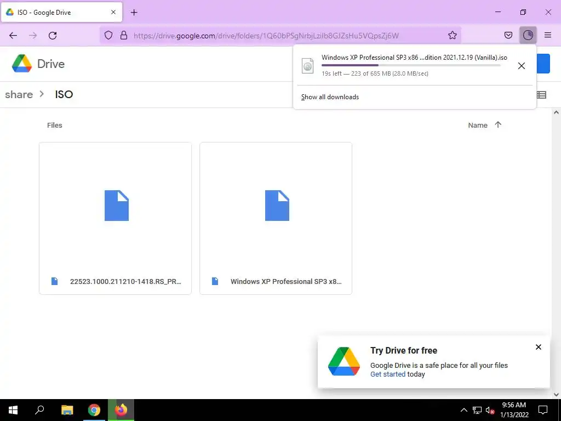Click the 22523.1000.211210-1418.RS_PR file name
This screenshot has height=421, width=561.
125,281
